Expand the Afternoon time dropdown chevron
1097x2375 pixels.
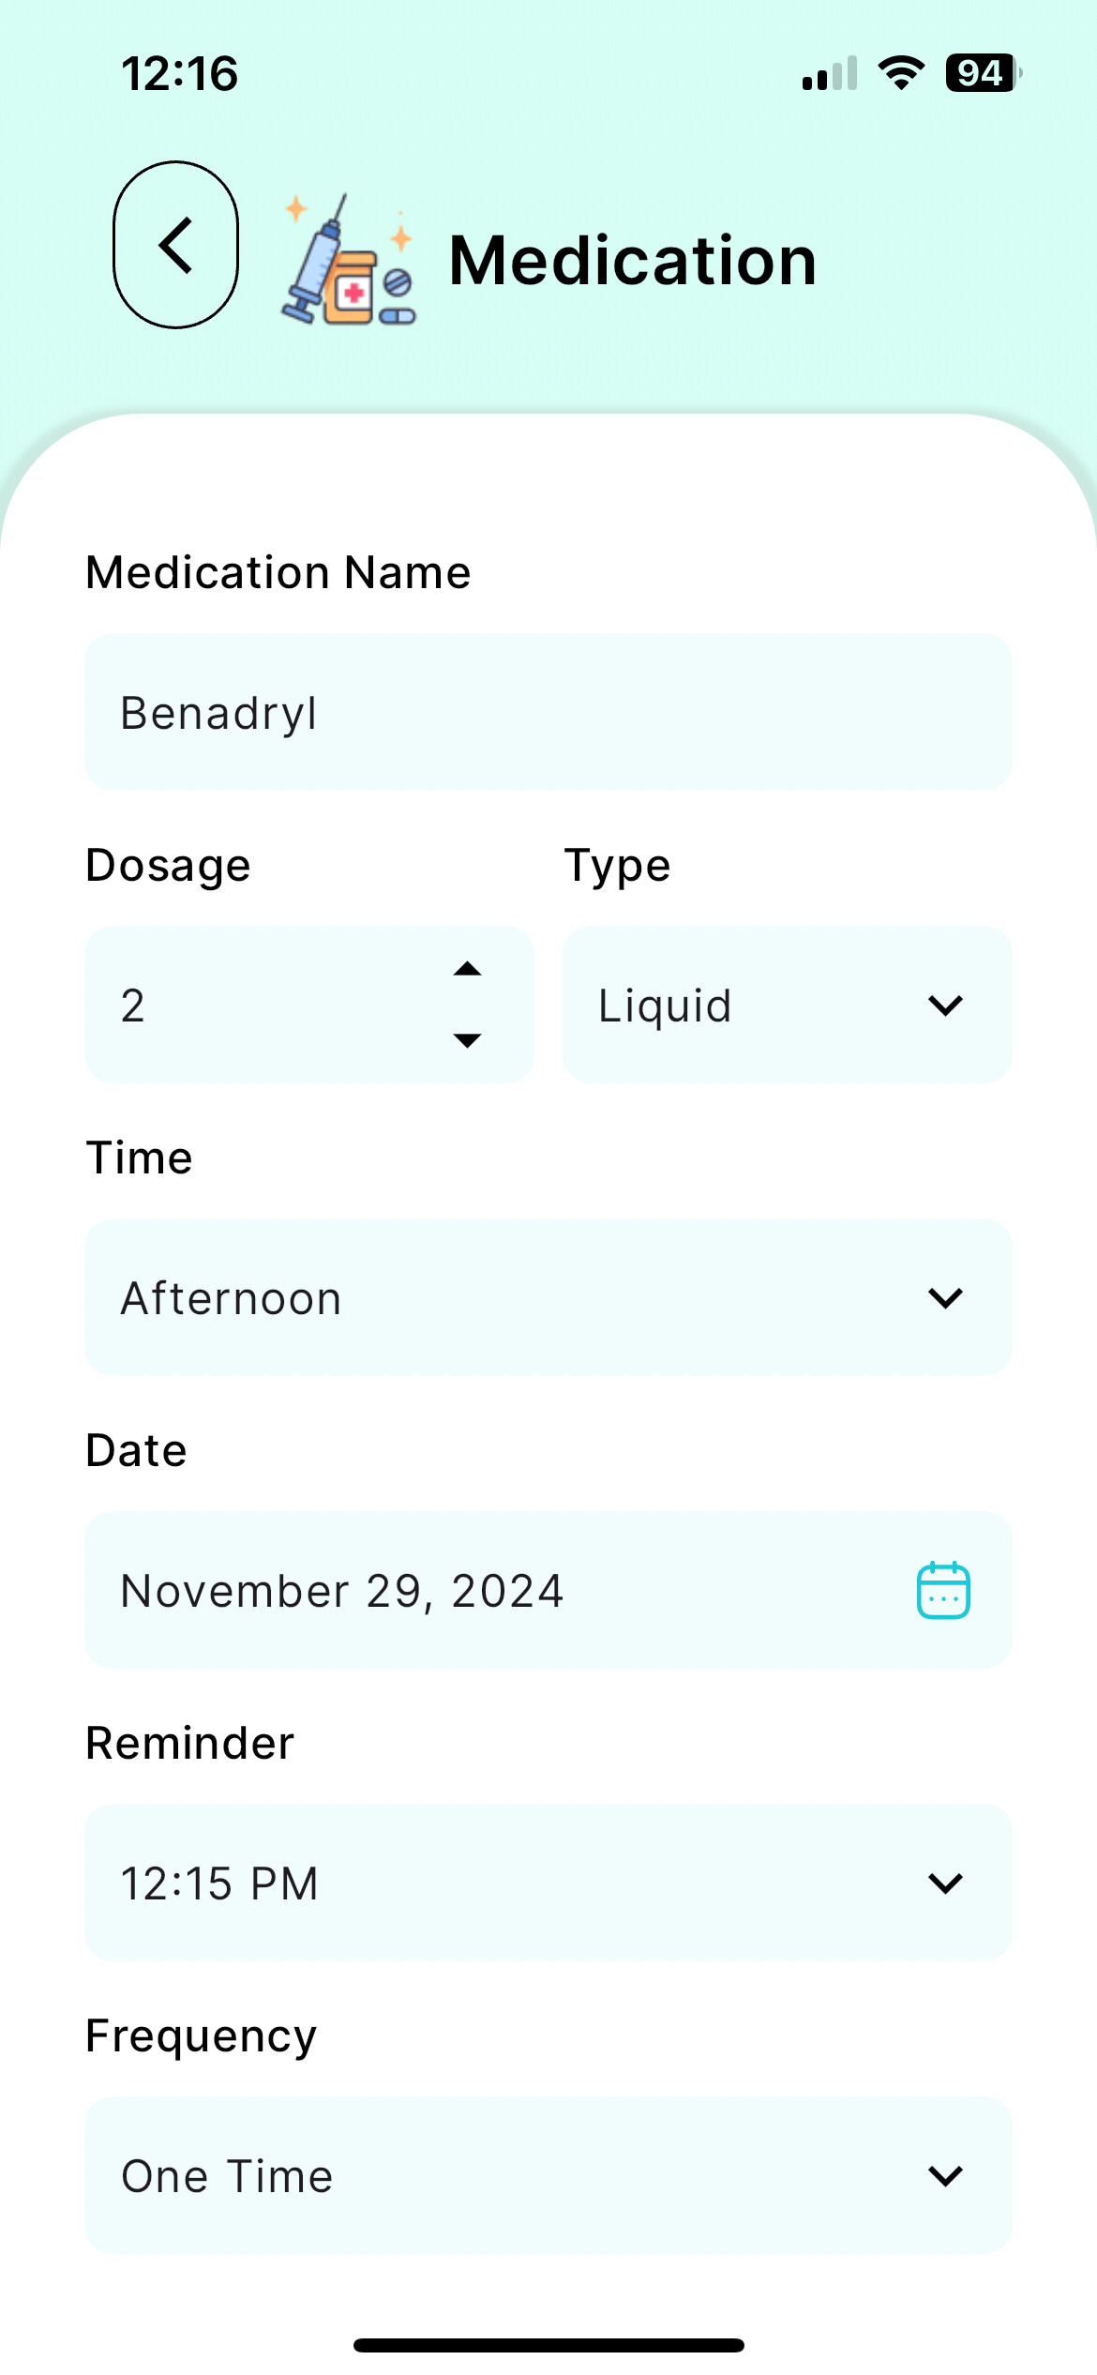pos(945,1298)
